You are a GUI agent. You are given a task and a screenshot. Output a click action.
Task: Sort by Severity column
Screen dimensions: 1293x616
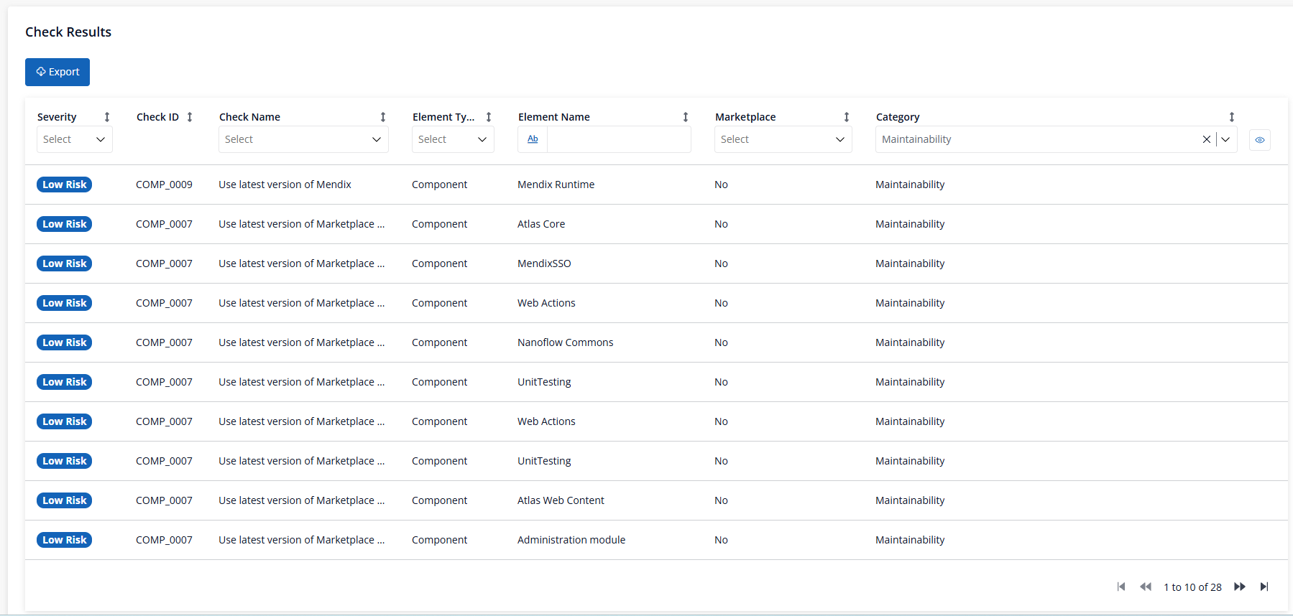click(x=107, y=117)
